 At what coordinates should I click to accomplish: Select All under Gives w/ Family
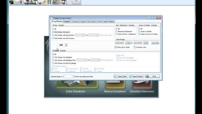(139, 29)
